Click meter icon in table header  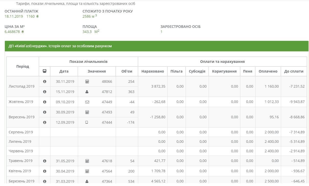click(x=45, y=71)
